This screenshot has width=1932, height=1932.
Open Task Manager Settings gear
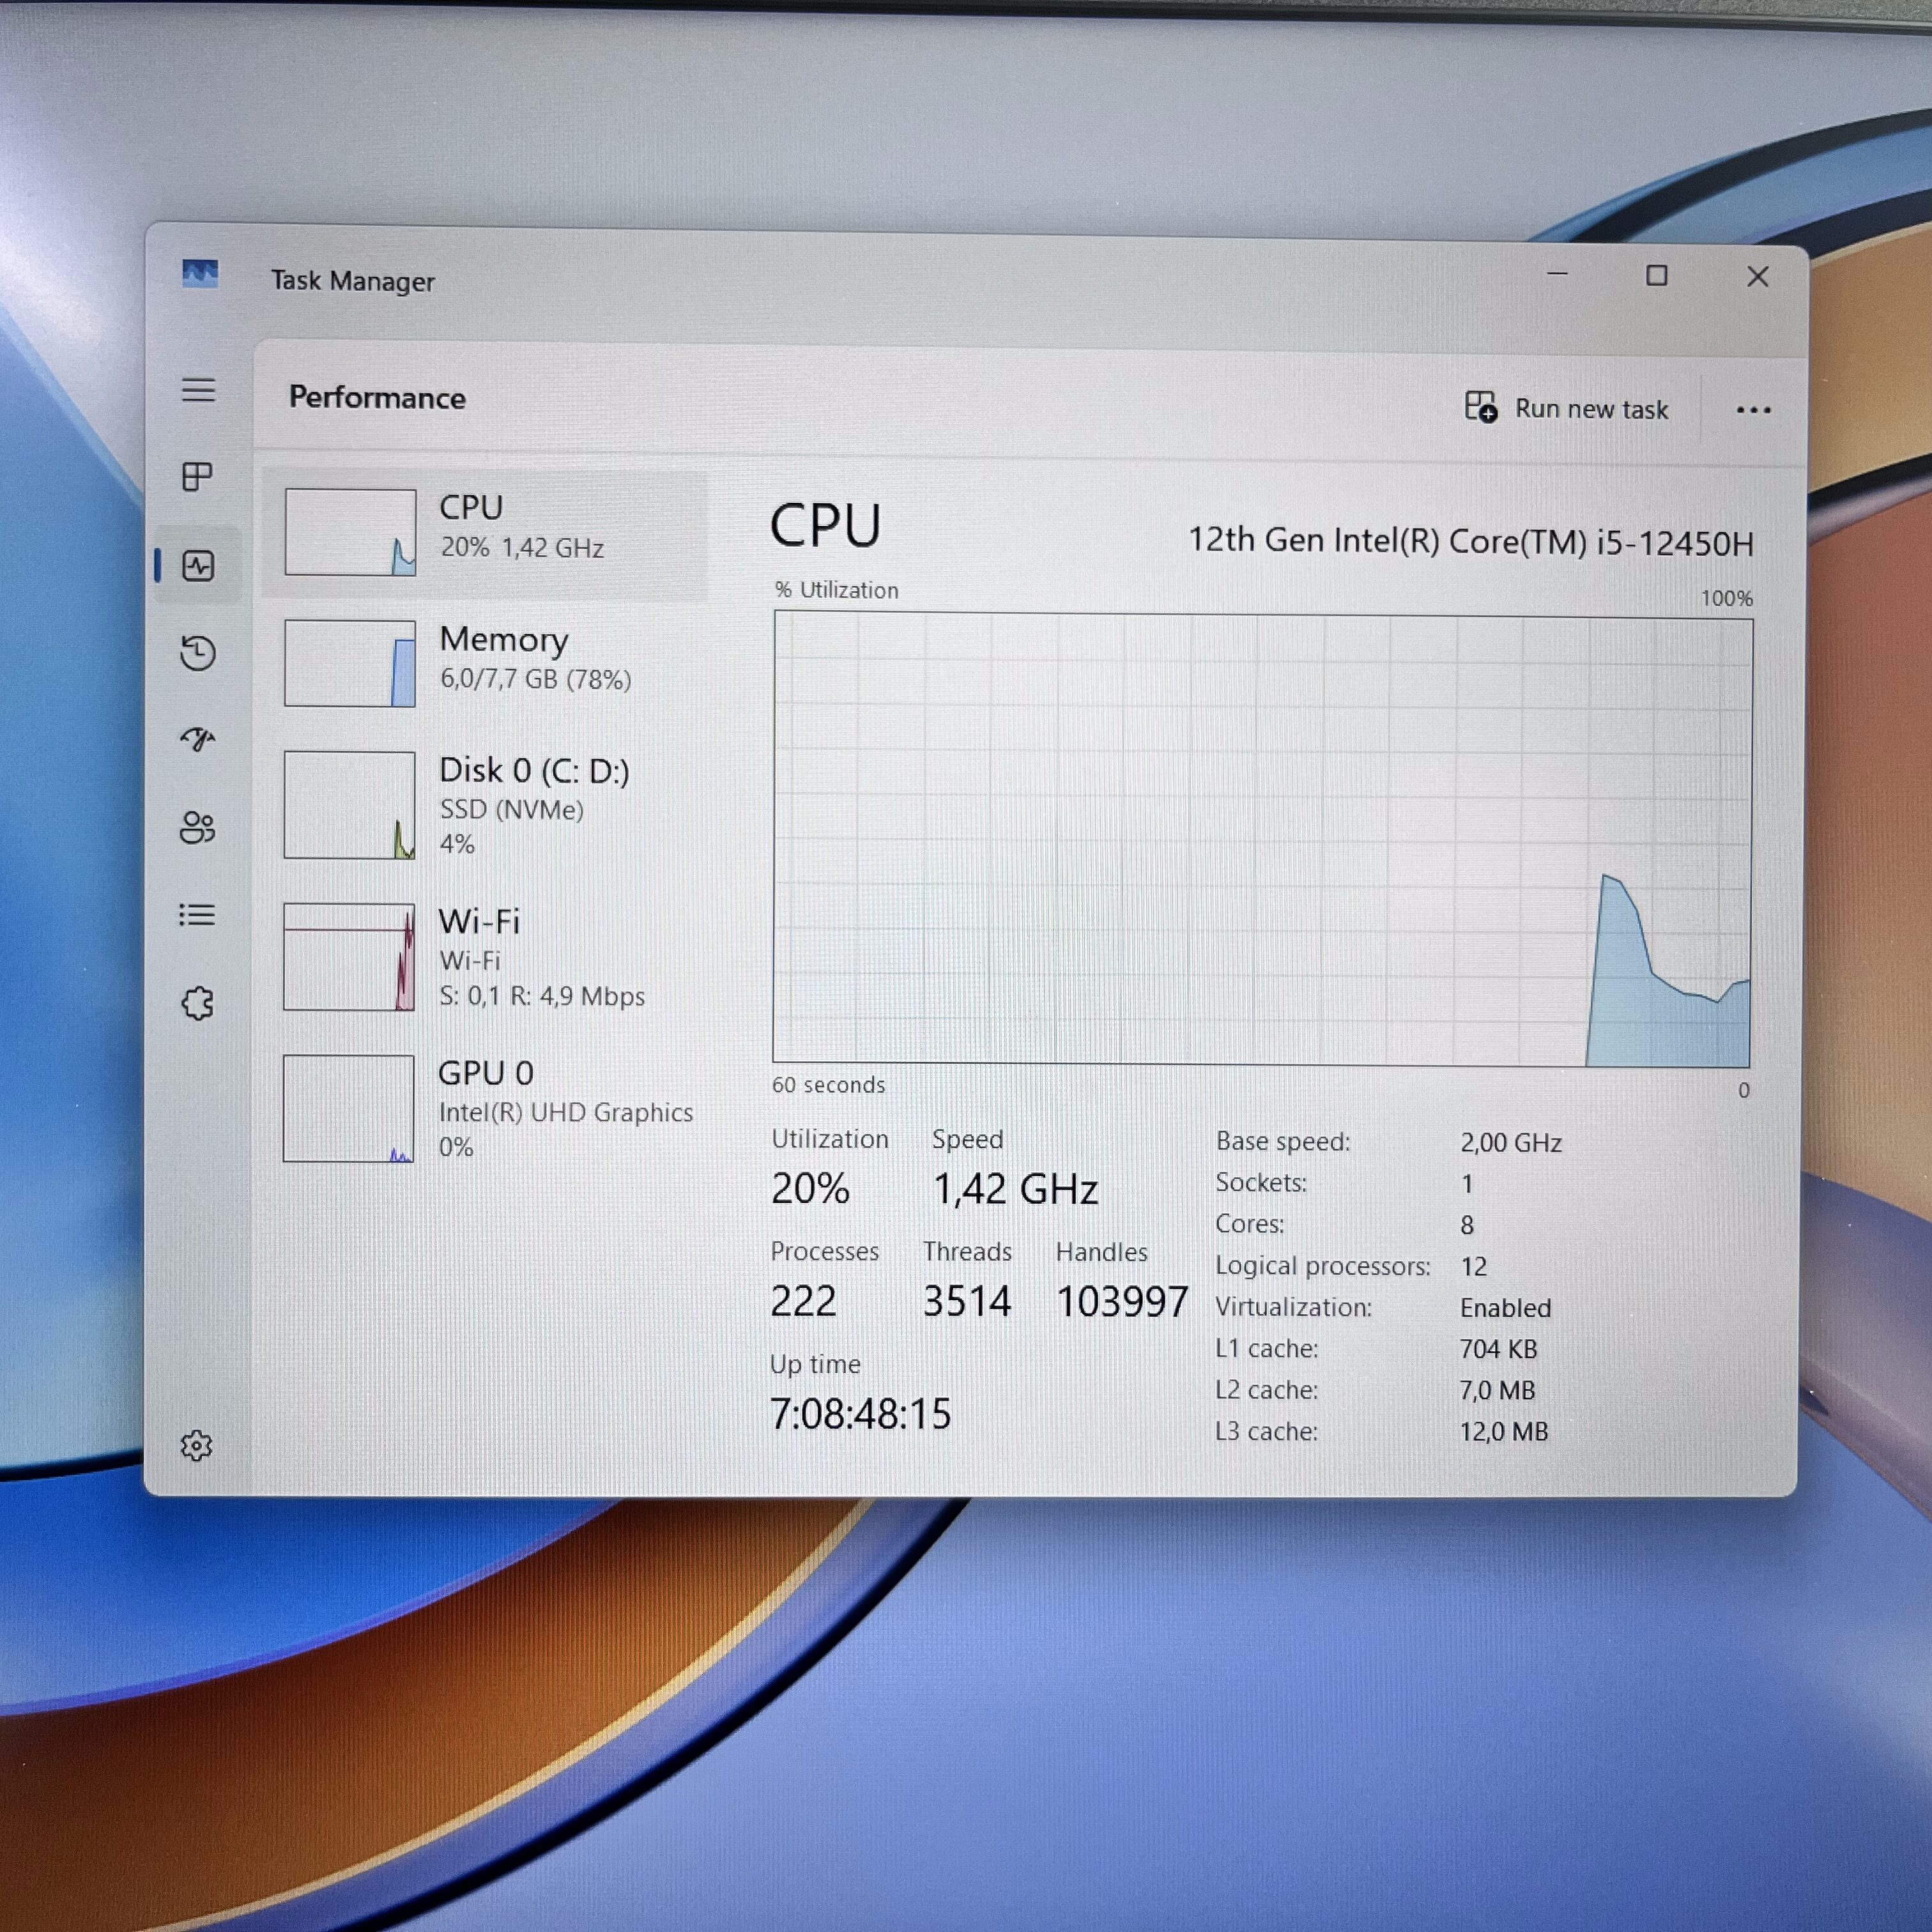(x=197, y=1445)
